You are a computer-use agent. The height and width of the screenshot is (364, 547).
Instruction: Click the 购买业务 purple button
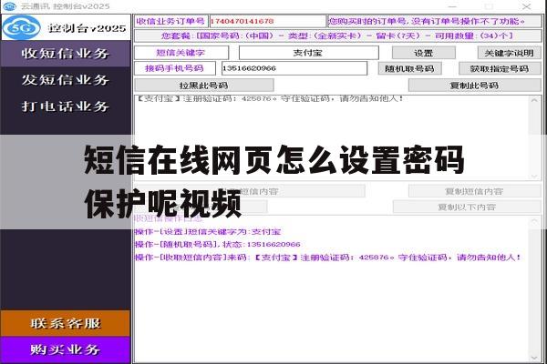[x=66, y=349]
